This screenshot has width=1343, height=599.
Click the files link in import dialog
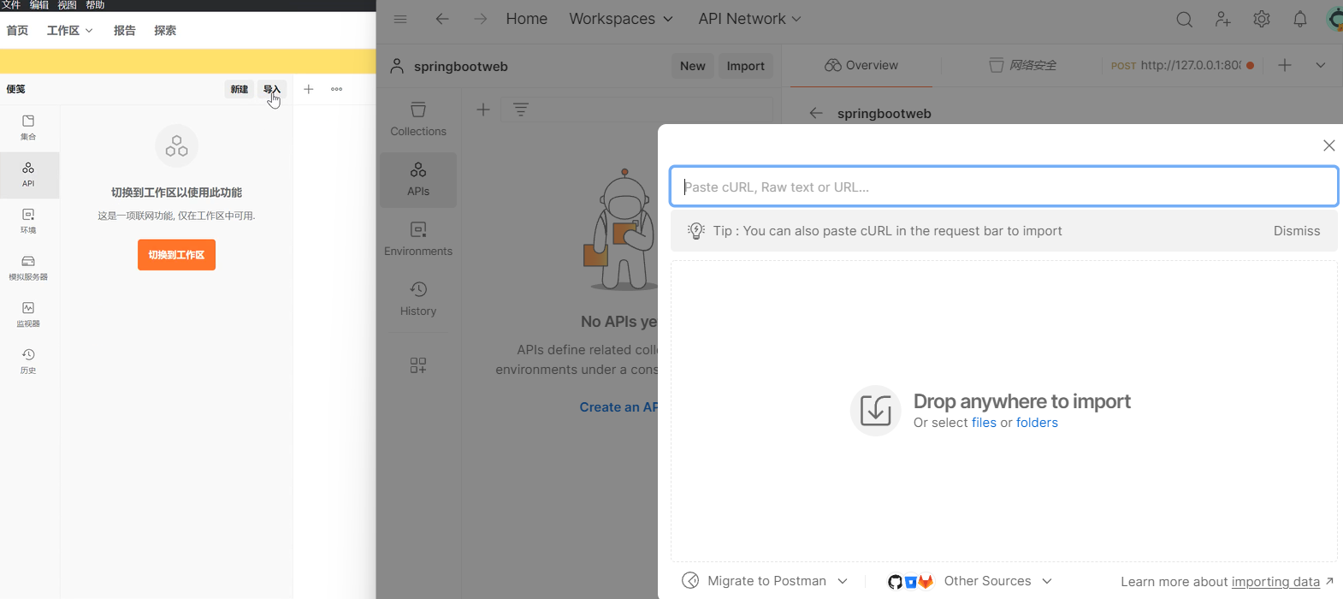(x=984, y=423)
